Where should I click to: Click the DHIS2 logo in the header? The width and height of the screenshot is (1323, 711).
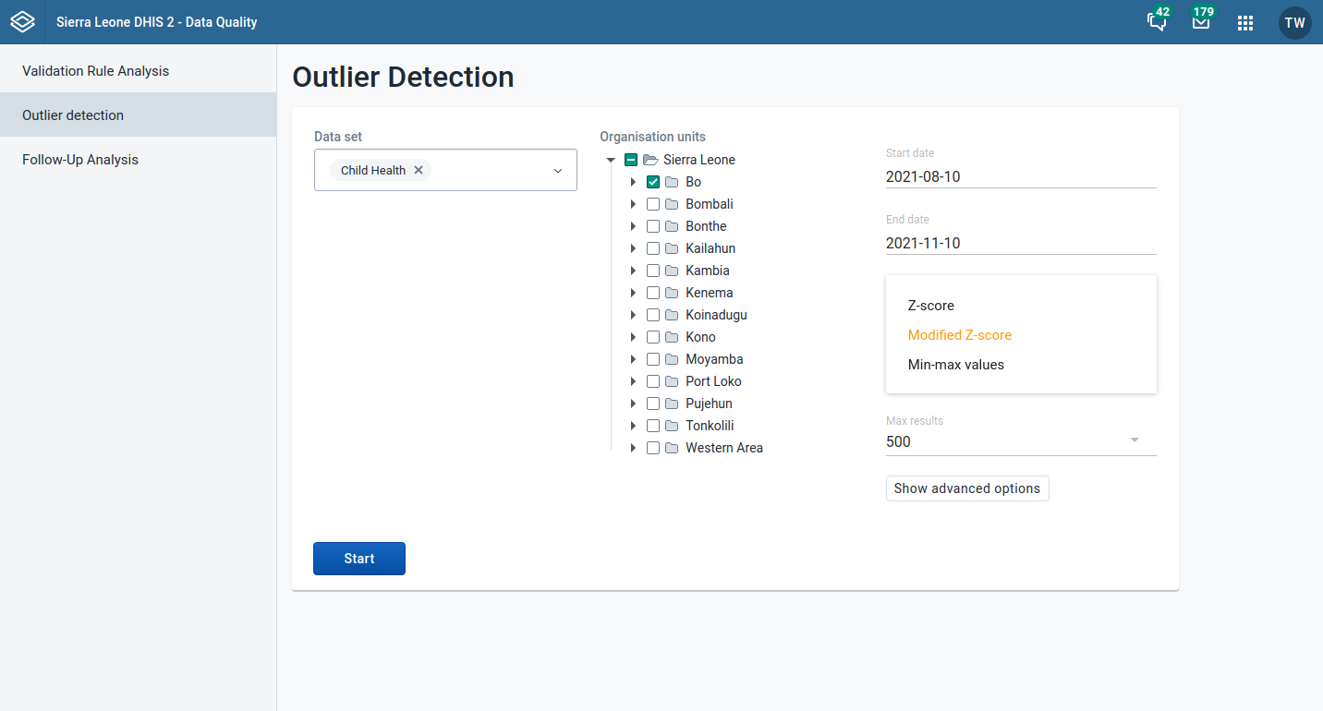[x=22, y=21]
